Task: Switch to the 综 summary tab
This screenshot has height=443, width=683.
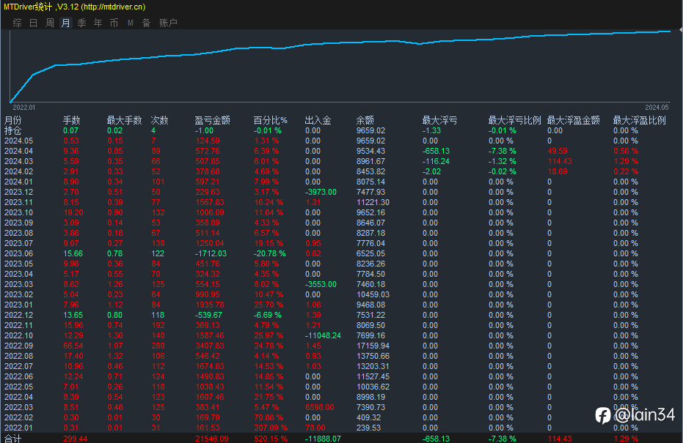Action: [17, 23]
